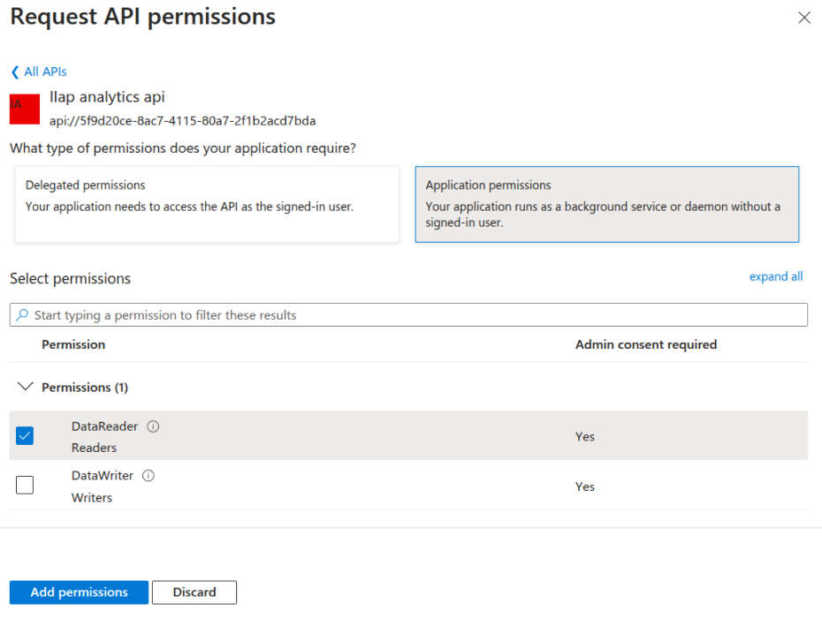The height and width of the screenshot is (618, 822).
Task: Select the Delegated permissions option
Action: (206, 204)
